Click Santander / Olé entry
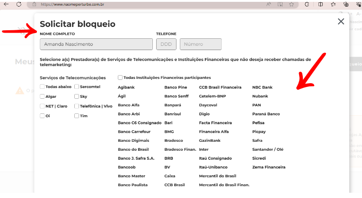 [268, 149]
